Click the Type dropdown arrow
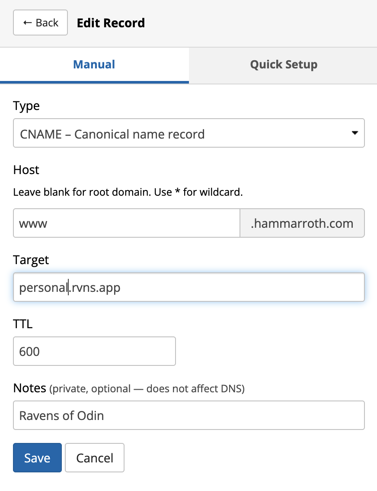The width and height of the screenshot is (377, 491). click(x=355, y=133)
